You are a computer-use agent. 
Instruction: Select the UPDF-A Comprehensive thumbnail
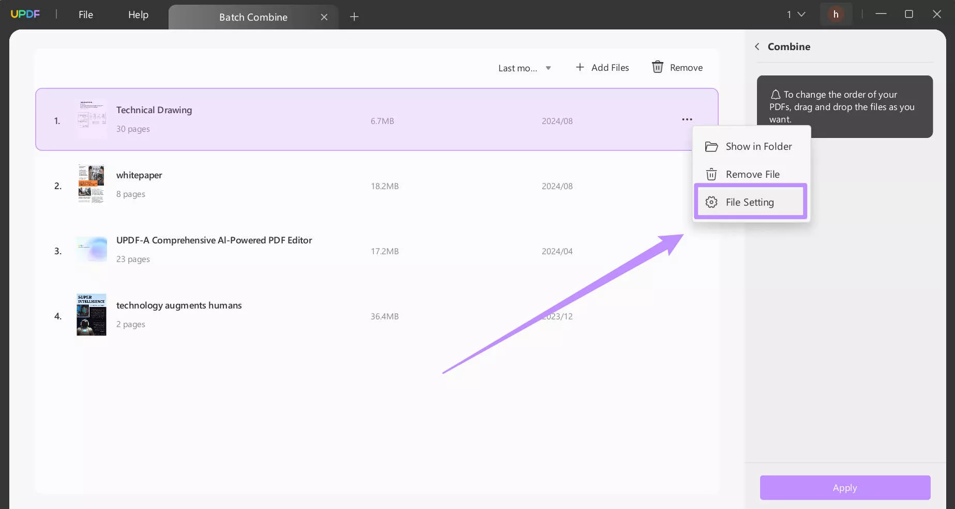pos(92,250)
